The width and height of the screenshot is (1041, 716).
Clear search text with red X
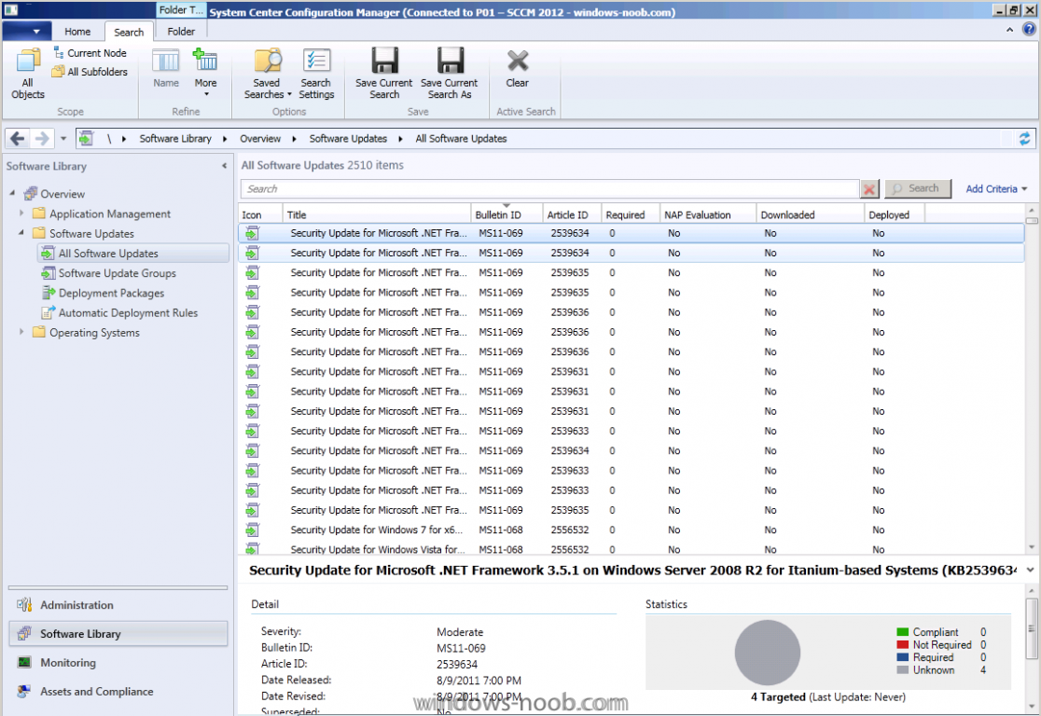click(869, 189)
